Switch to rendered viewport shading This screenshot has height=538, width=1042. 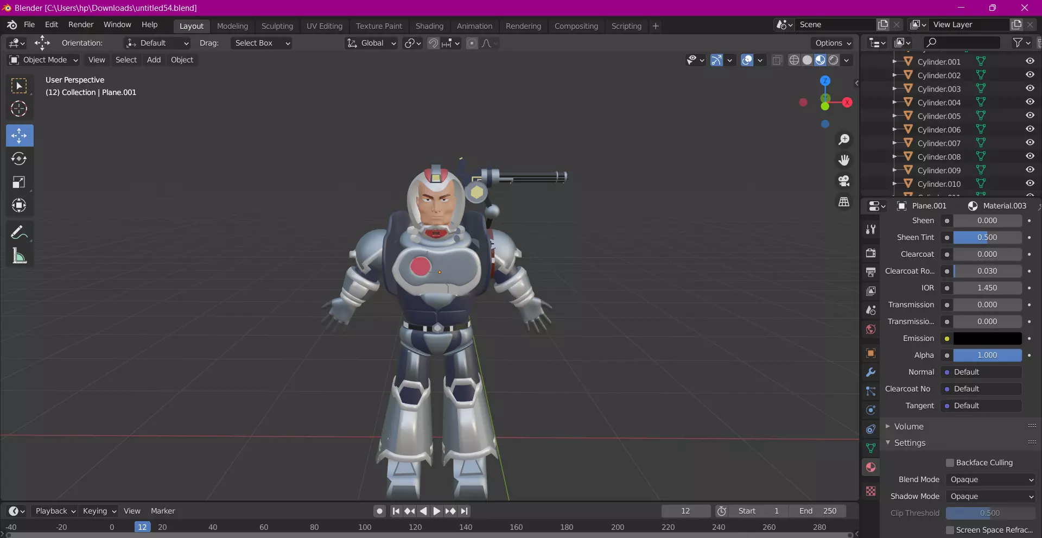point(834,60)
